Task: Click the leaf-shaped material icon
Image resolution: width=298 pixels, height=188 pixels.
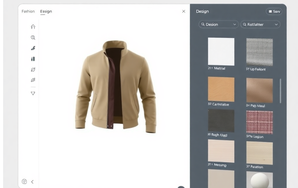Action: pos(33,69)
